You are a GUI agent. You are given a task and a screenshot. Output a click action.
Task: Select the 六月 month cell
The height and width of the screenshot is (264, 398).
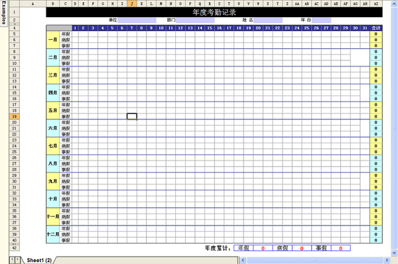tap(53, 128)
